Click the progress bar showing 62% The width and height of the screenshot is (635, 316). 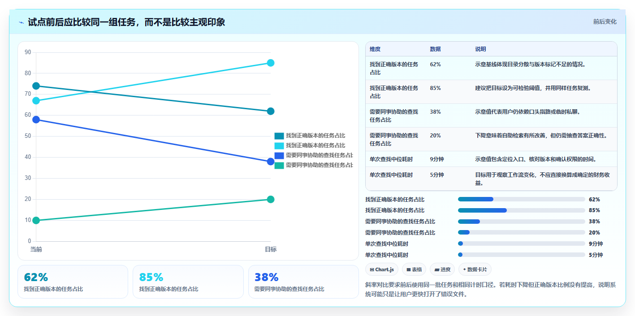click(521, 199)
